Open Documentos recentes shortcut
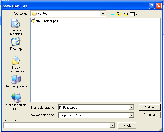 coord(16,27)
